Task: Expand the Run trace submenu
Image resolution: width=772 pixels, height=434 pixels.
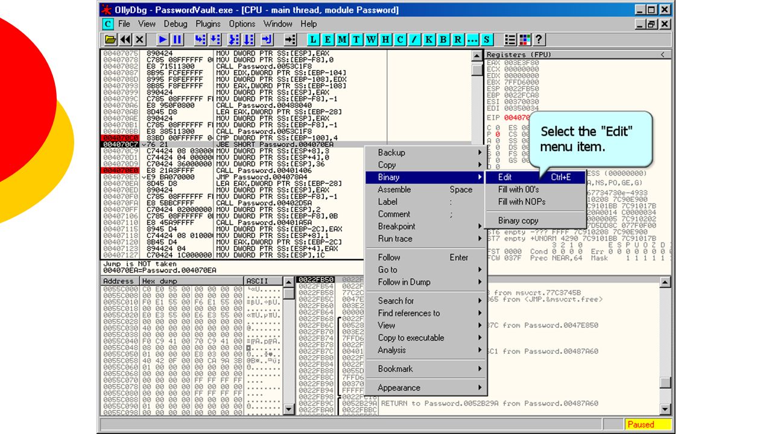Action: tap(426, 239)
